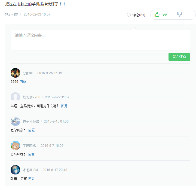Viewport: 196px width, 186px height.
Task: Collapse comments via 评论(21) link
Action: pyautogui.click(x=139, y=15)
